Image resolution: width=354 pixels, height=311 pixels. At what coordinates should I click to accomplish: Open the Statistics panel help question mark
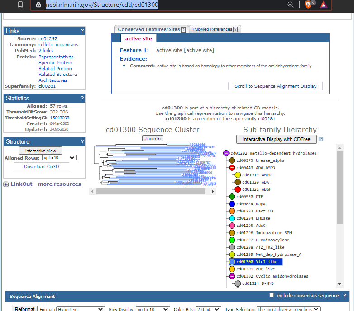pyautogui.click(x=82, y=98)
